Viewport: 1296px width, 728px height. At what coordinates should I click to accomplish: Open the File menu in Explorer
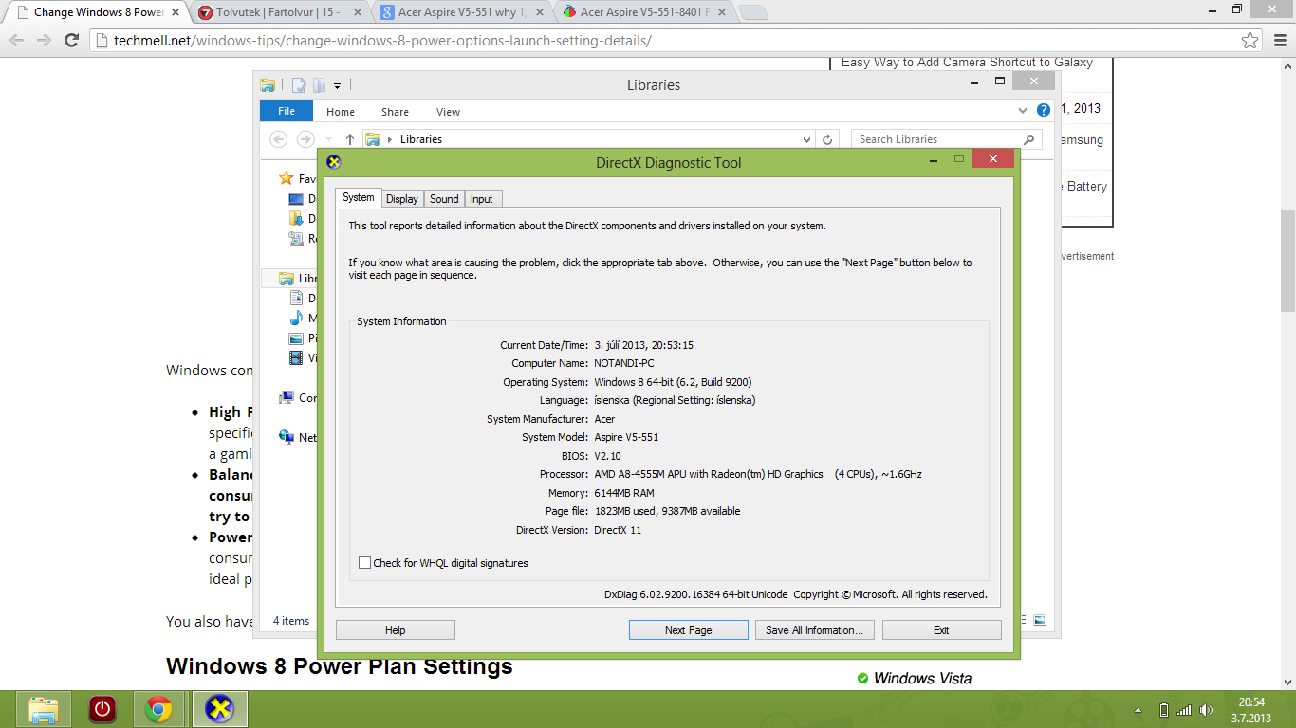click(x=287, y=111)
